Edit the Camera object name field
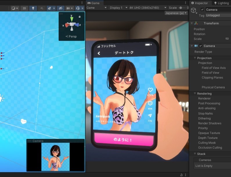The width and height of the screenshot is (231, 177). [x=218, y=10]
